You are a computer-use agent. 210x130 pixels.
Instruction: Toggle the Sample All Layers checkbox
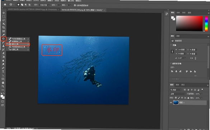pyautogui.click(x=75, y=5)
